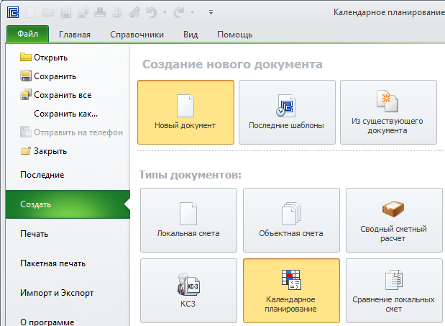Click the Последние шаблоны tile
This screenshot has height=326, width=445.
[287, 112]
